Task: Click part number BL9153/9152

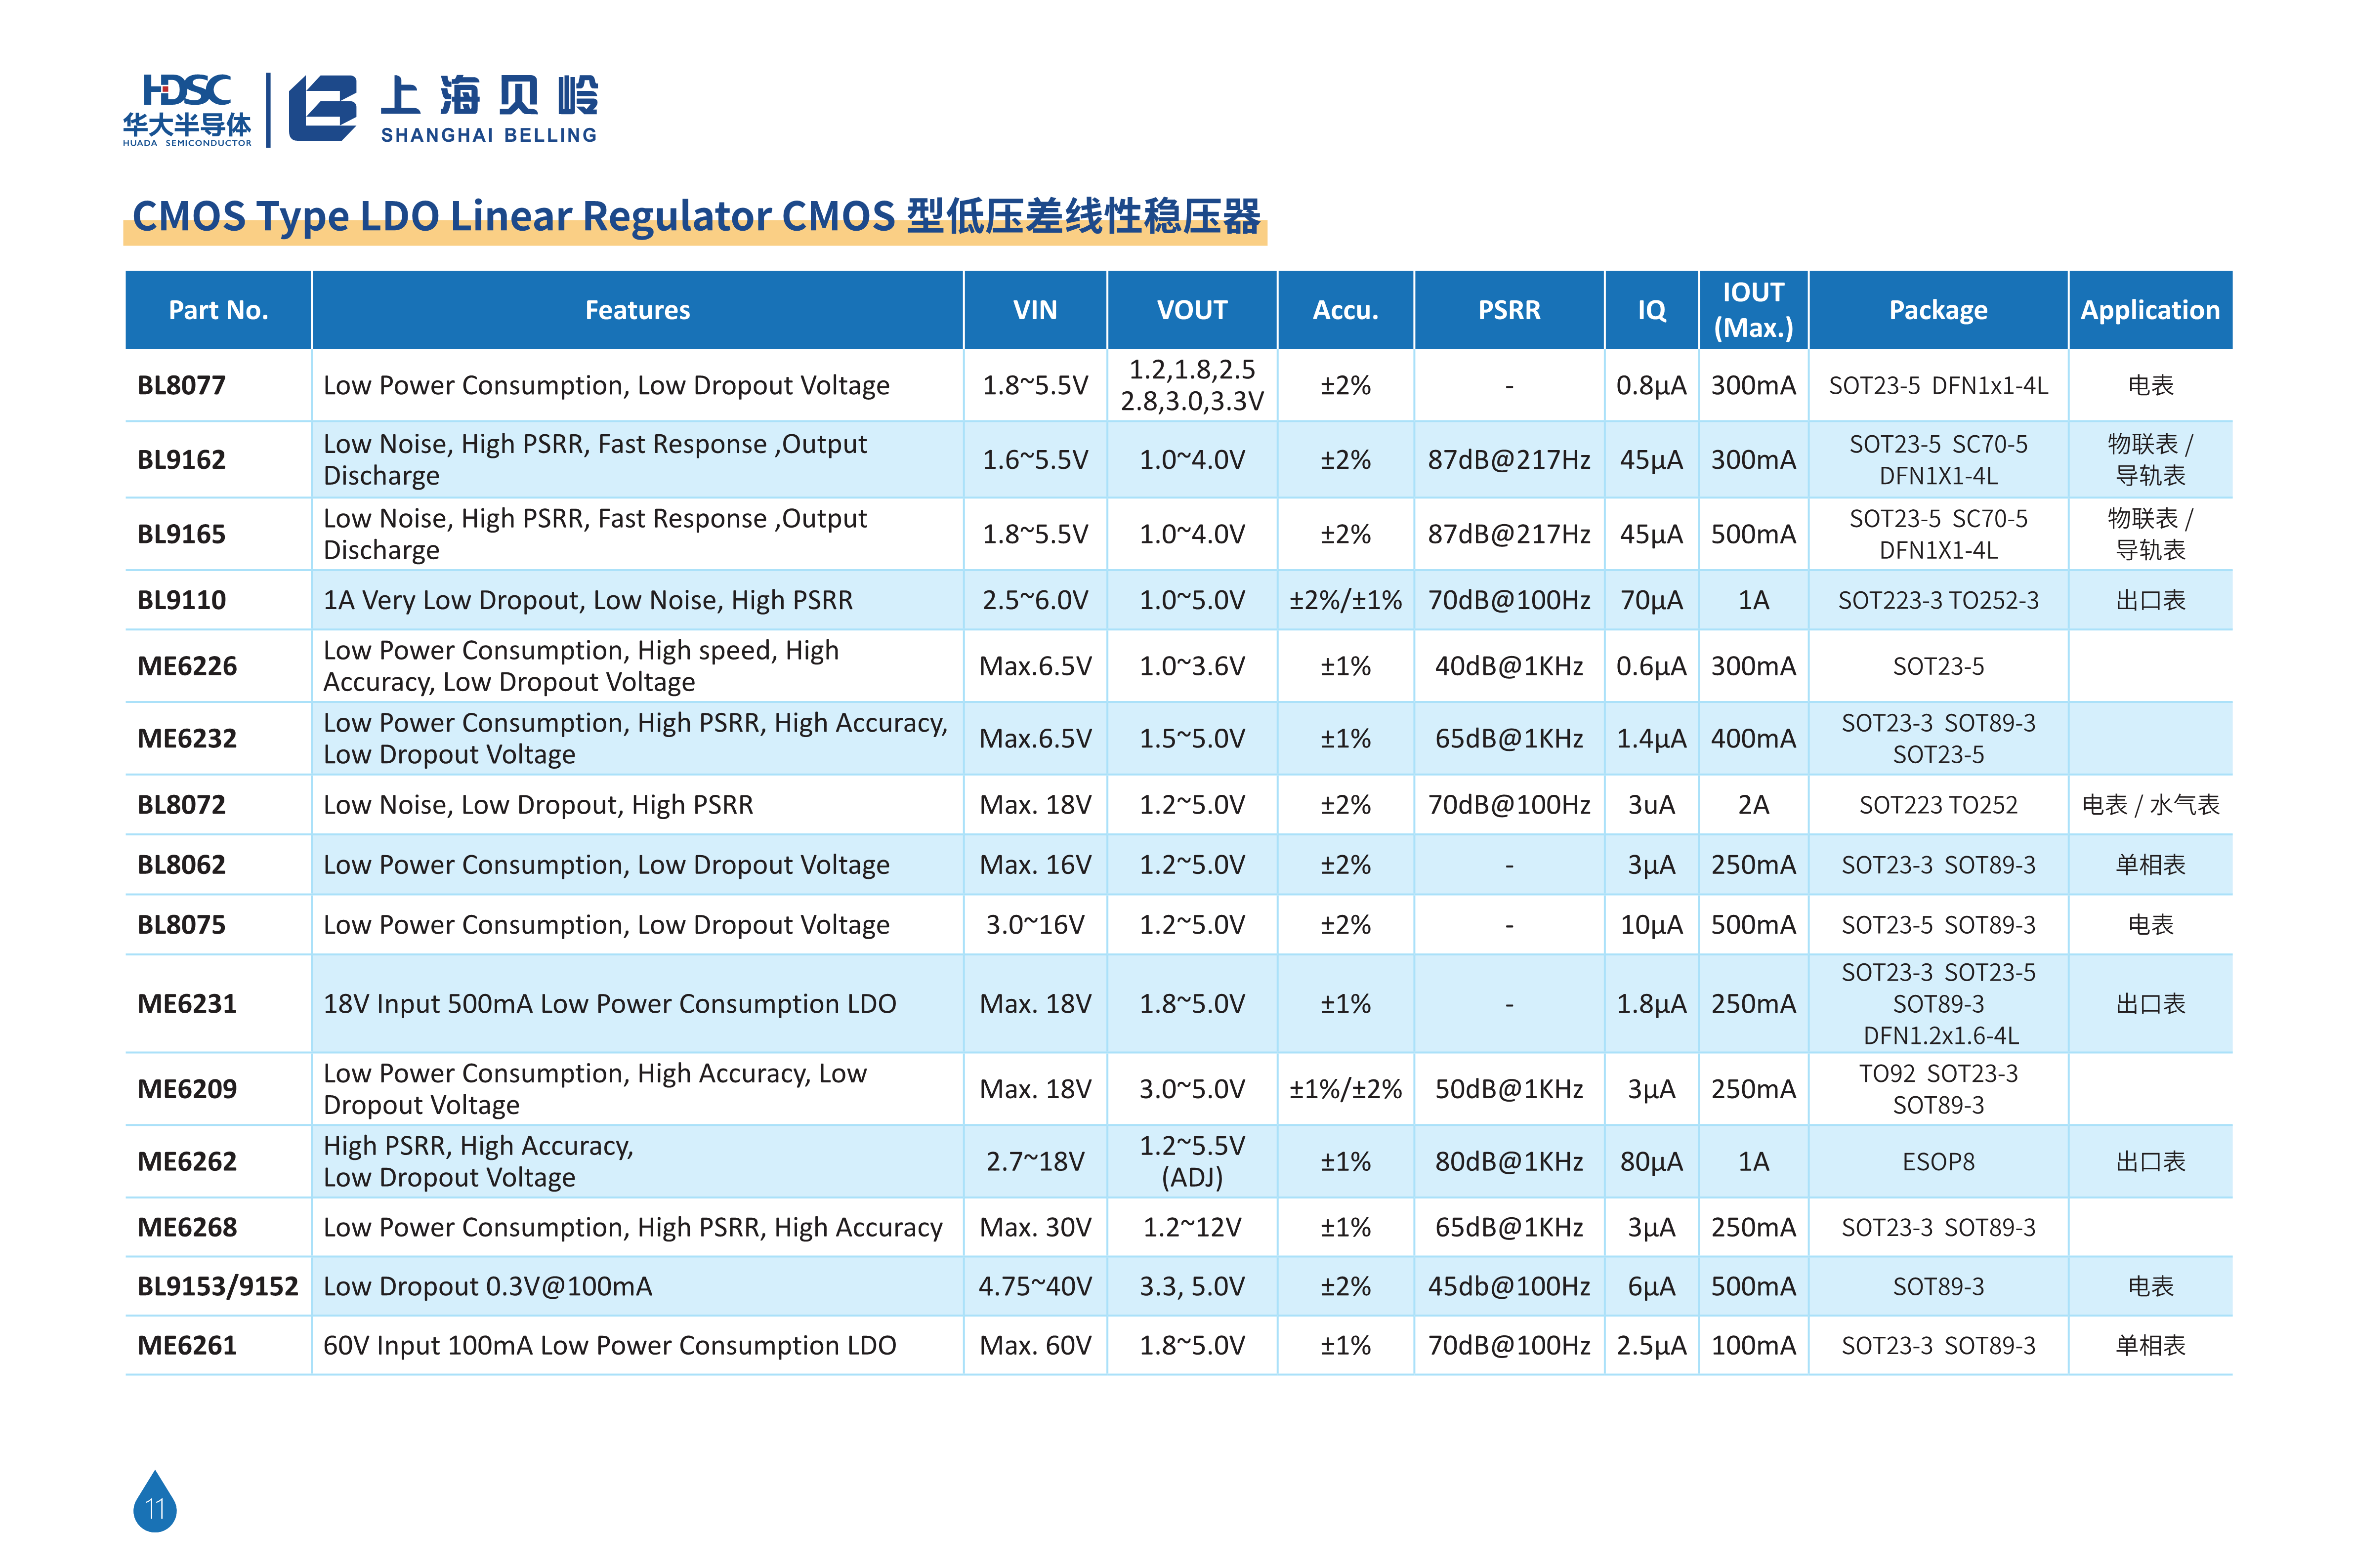Action: coord(218,1286)
